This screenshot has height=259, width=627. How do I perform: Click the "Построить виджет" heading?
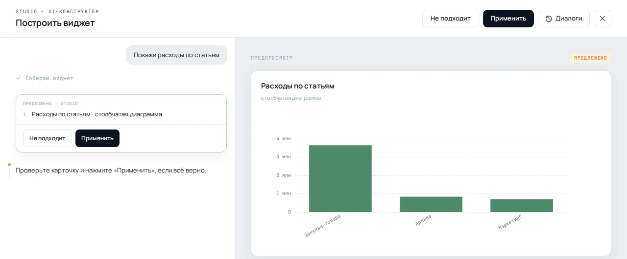point(55,23)
